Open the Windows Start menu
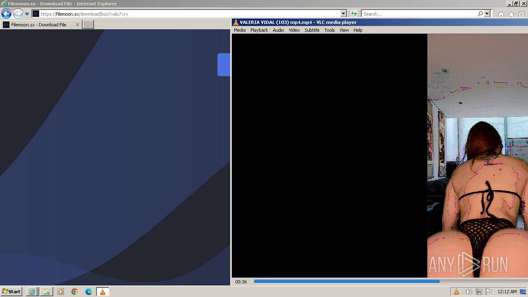This screenshot has height=297, width=528. tap(11, 292)
